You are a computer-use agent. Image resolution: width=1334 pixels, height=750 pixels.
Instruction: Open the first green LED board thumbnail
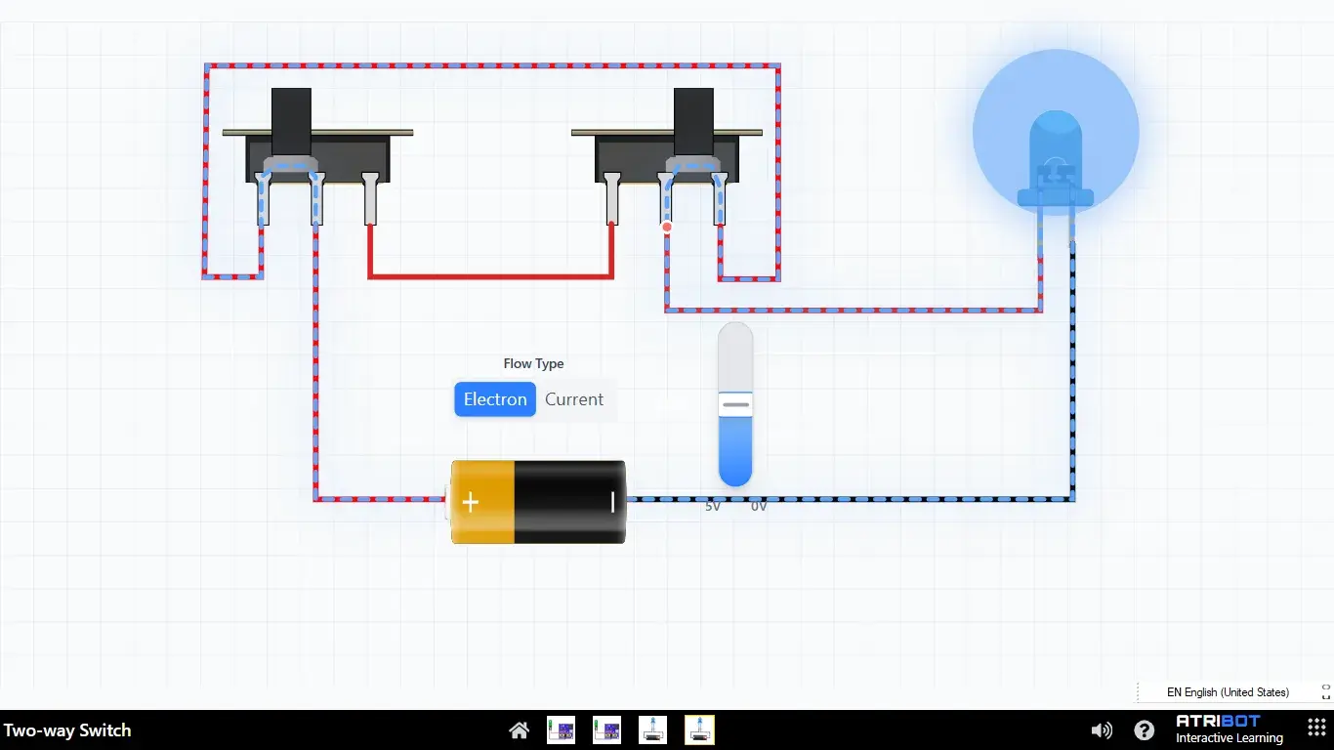[x=561, y=729]
